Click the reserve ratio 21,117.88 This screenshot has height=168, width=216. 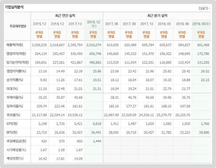39,115
